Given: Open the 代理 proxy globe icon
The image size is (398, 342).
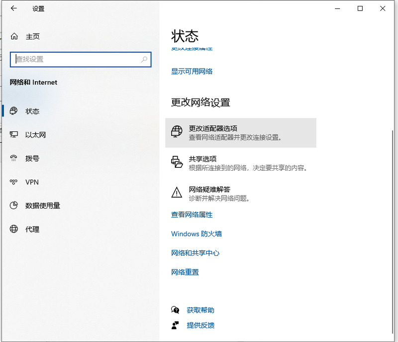Looking at the screenshot, I should pos(13,229).
